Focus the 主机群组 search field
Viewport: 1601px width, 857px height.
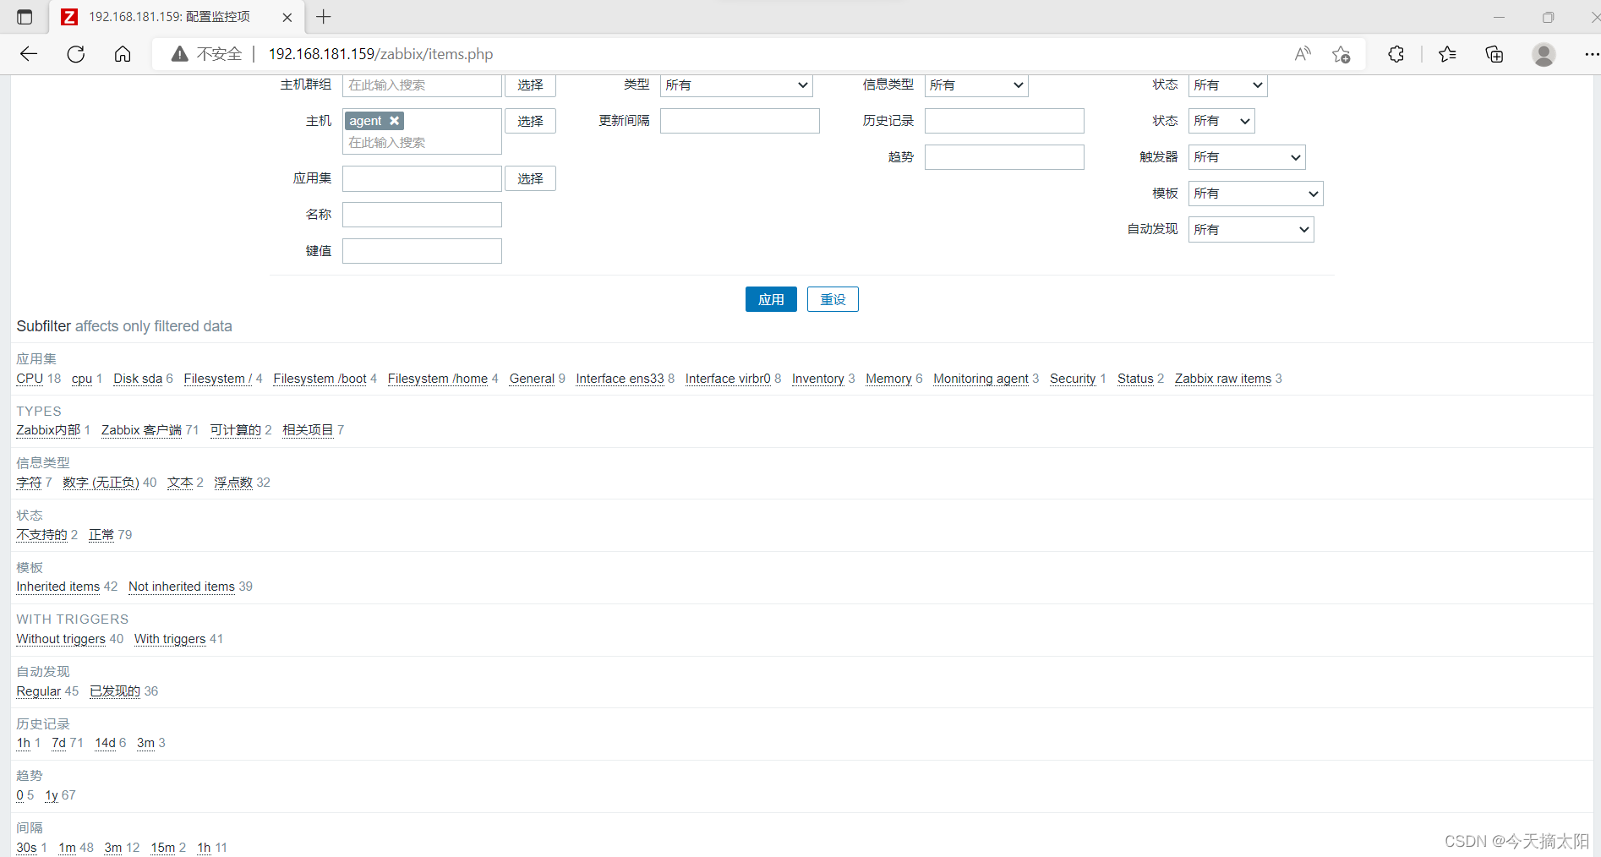point(422,85)
